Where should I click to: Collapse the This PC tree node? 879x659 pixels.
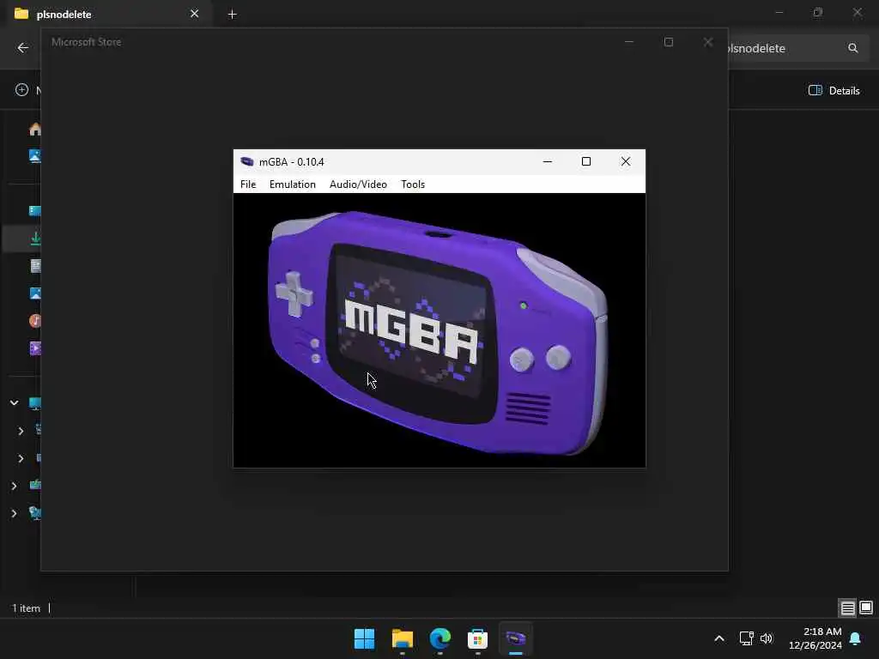(x=14, y=403)
